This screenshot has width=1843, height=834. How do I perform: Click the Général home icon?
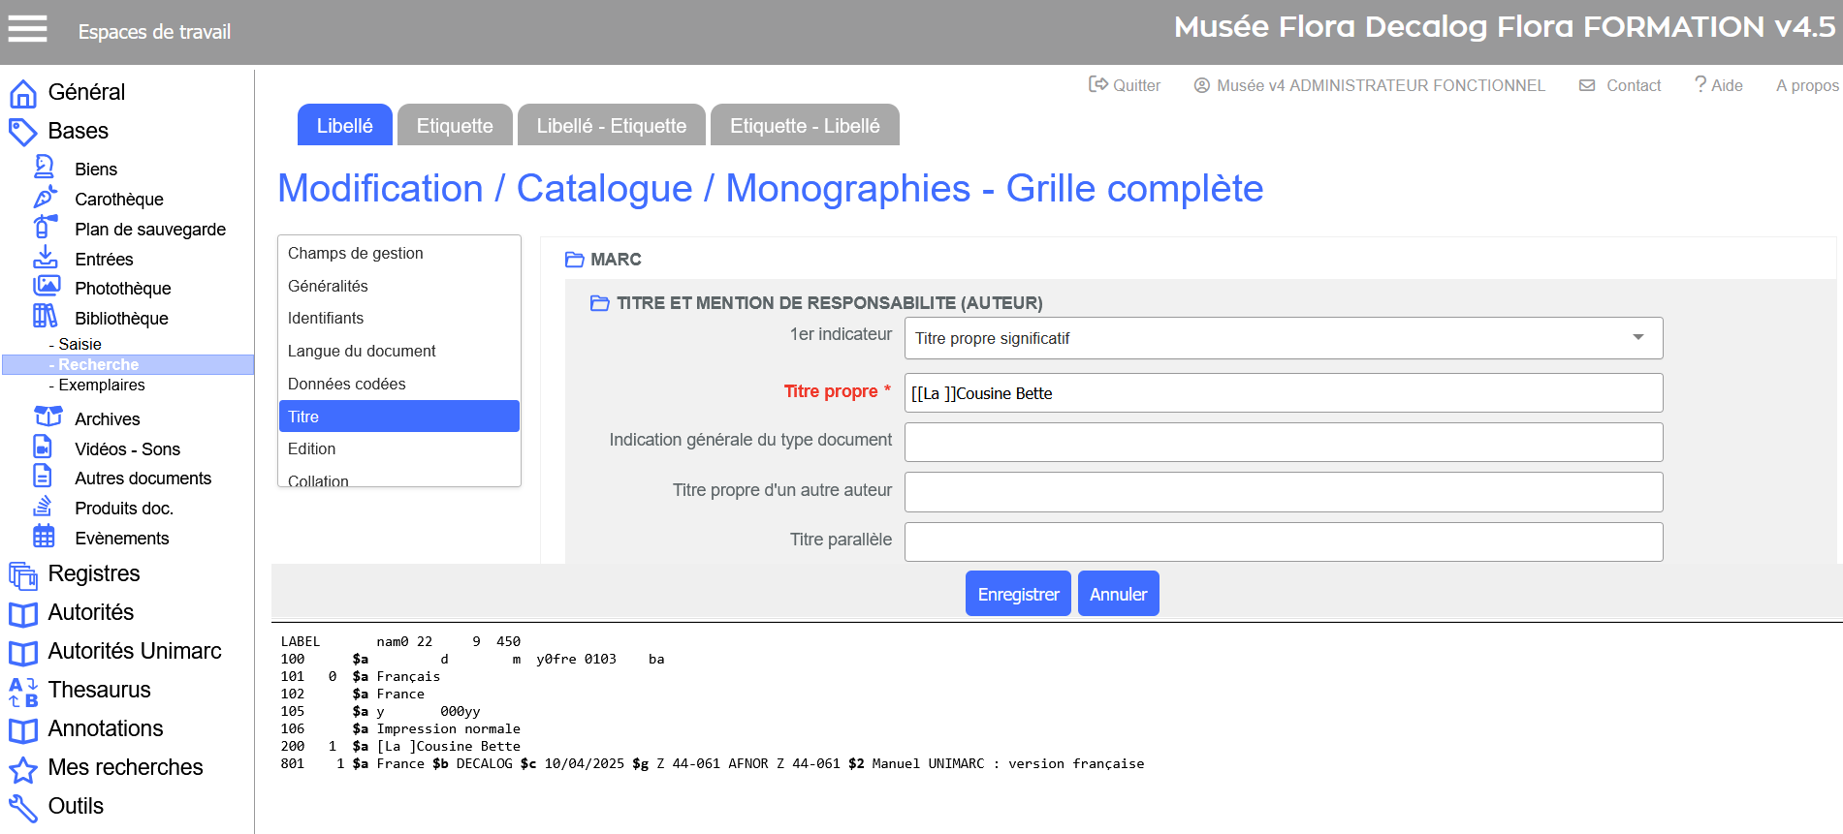click(23, 93)
